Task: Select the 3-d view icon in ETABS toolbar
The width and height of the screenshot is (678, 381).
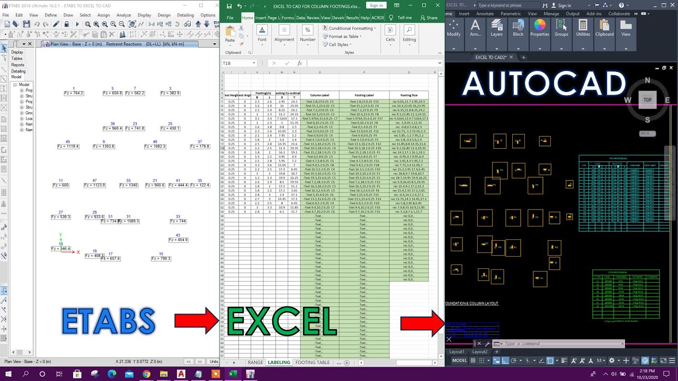Action: tap(151, 24)
